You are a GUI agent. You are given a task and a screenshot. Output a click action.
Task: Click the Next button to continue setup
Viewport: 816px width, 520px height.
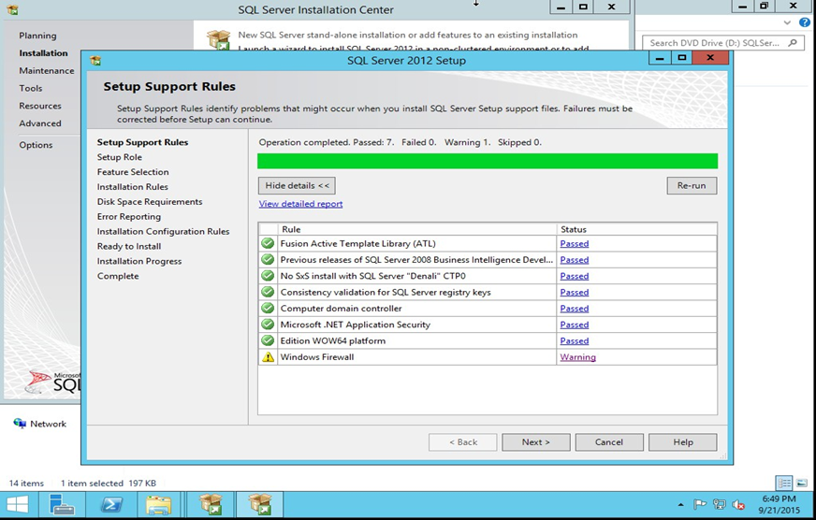click(x=536, y=442)
